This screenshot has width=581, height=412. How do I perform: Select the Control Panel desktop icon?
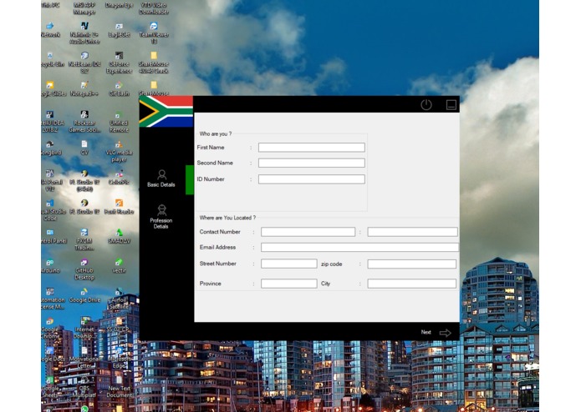(52, 236)
